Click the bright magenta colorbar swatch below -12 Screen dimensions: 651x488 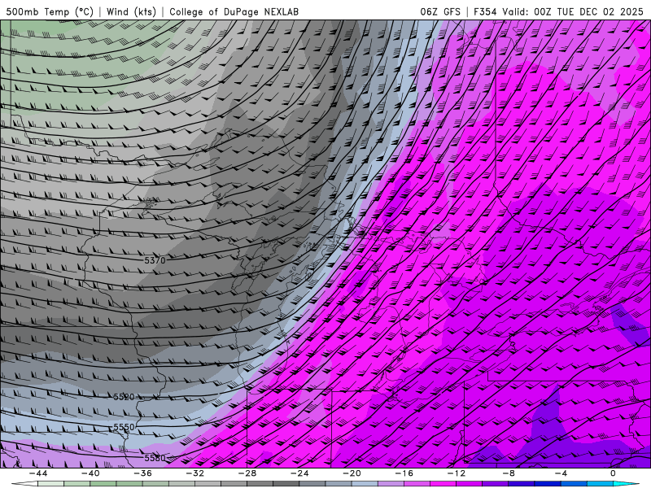pos(443,484)
